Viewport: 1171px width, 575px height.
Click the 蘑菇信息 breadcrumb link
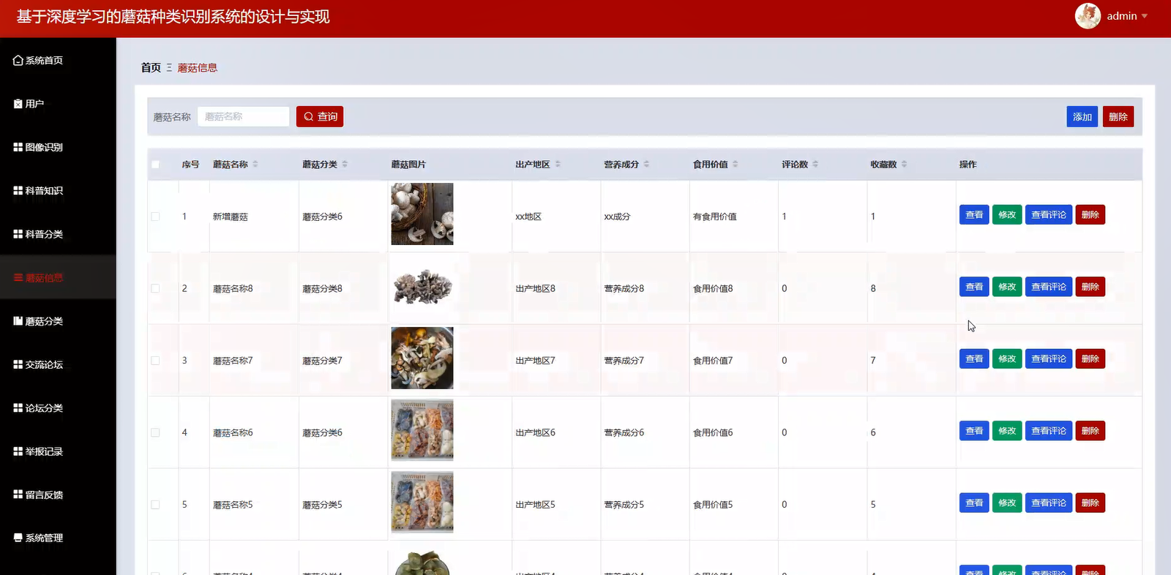(x=198, y=68)
